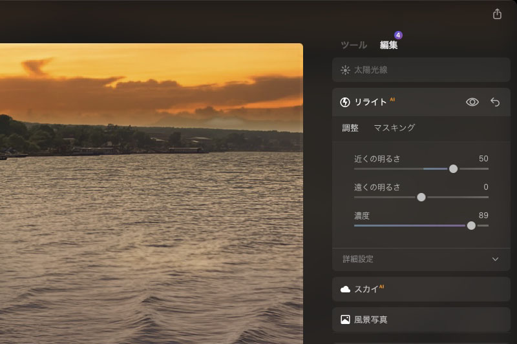517x344 pixels.
Task: Click the sun rays icon
Action: tap(345, 70)
